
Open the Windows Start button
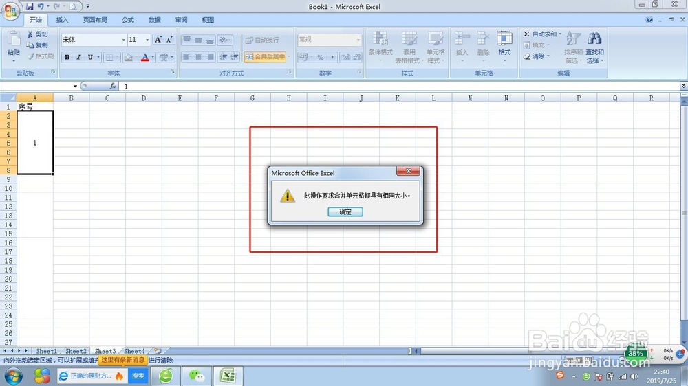14,376
